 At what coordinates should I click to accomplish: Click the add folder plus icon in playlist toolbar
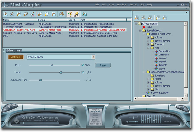26,14
